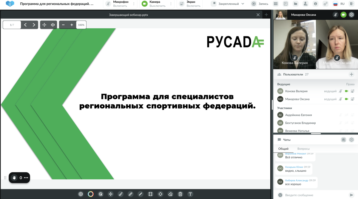This screenshot has width=358, height=199.
Task: Switch to the Вопросы tab
Action: (303, 149)
